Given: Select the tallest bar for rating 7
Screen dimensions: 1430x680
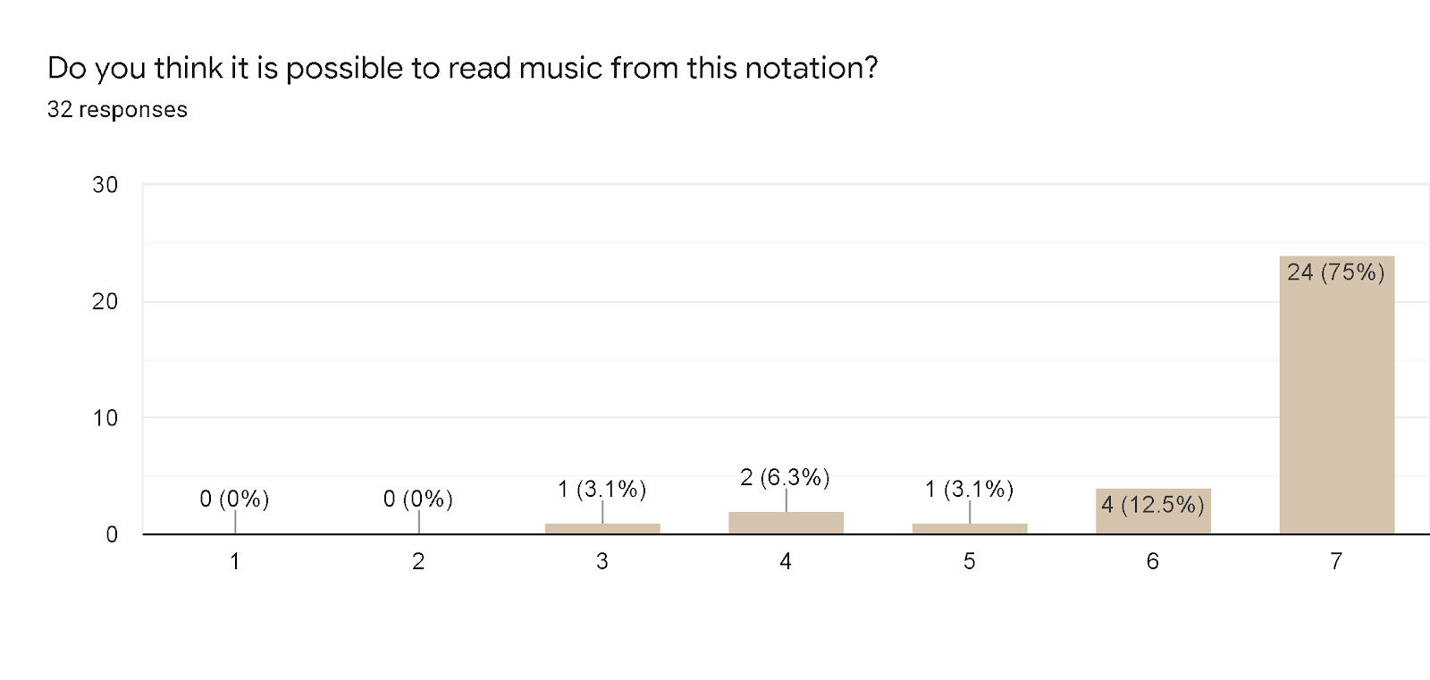Looking at the screenshot, I should point(1336,402).
